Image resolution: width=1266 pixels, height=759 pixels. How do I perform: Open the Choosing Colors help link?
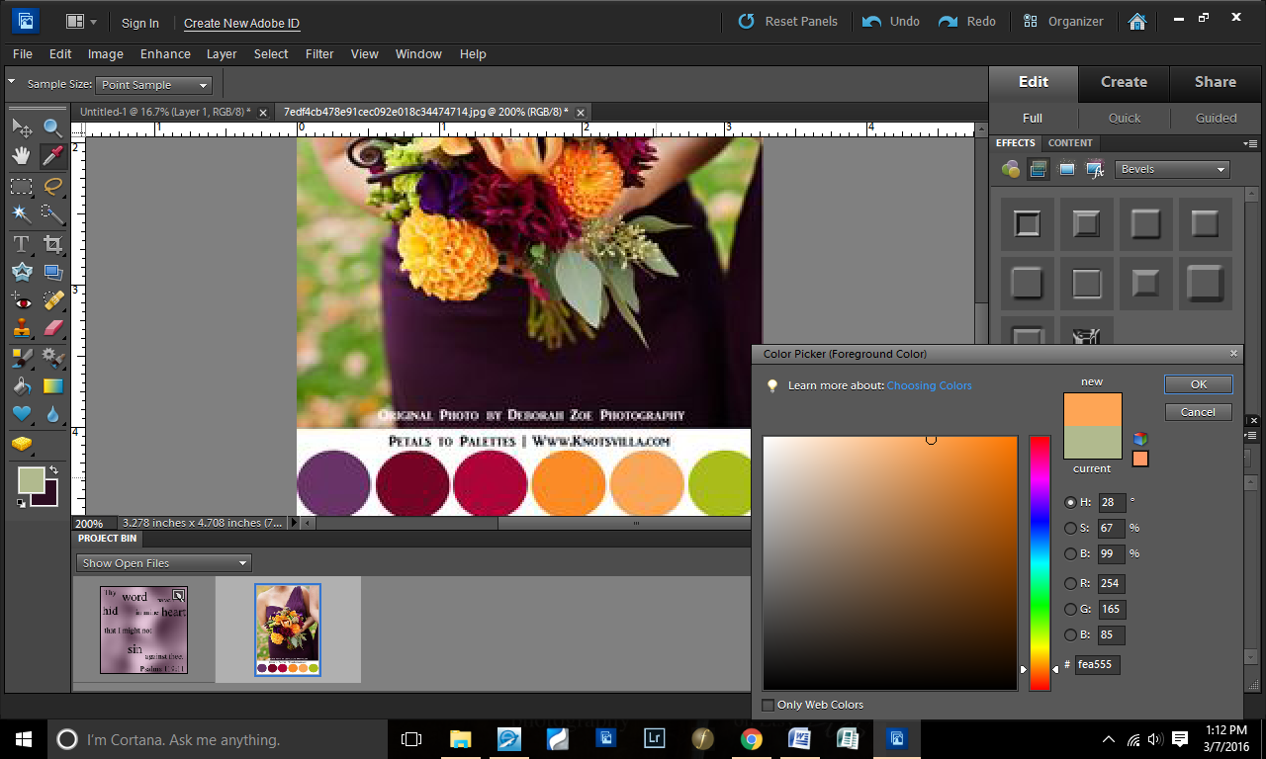929,385
